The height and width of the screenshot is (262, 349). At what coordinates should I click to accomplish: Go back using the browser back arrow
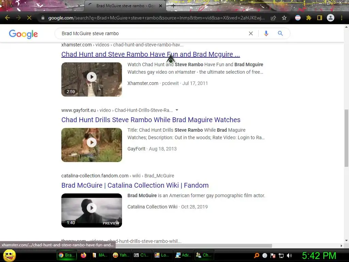[x=7, y=18]
